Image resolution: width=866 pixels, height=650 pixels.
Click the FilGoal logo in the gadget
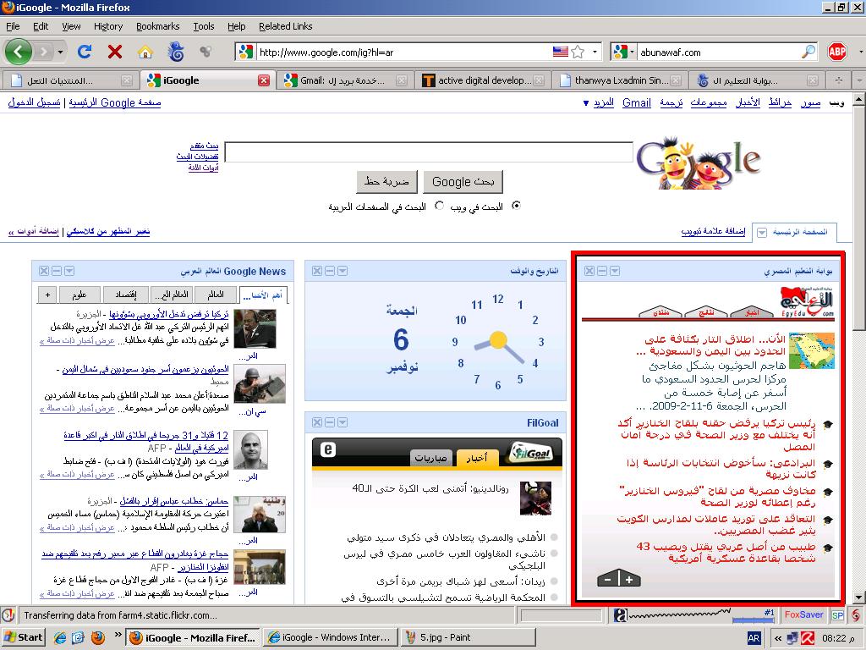coord(531,454)
